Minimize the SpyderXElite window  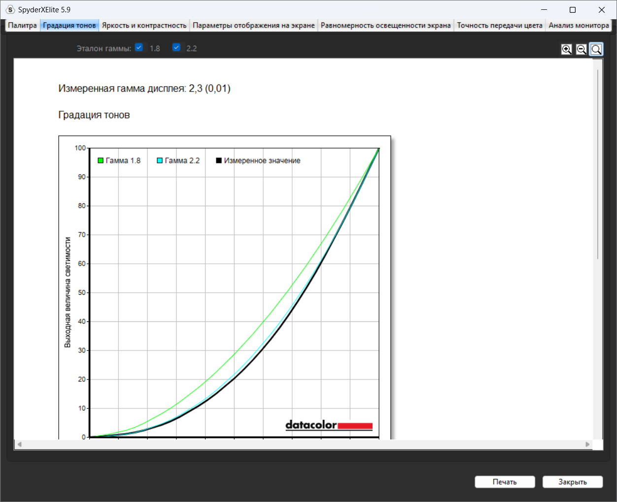(544, 10)
